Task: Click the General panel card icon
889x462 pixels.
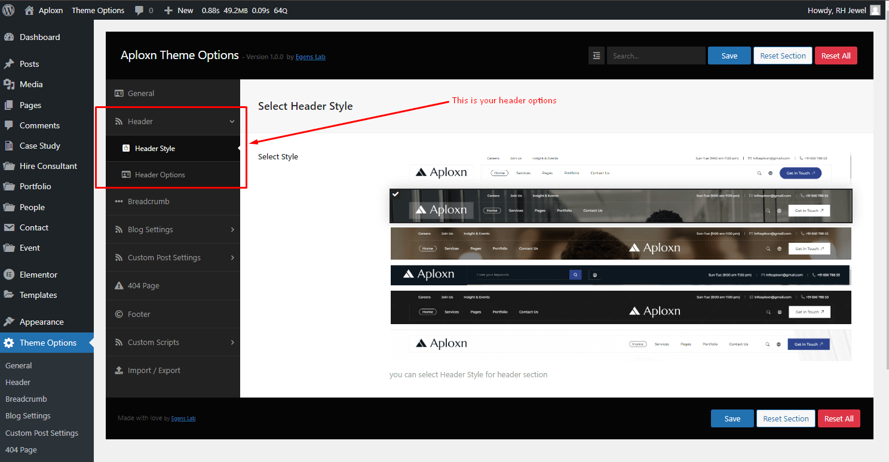Action: tap(119, 93)
